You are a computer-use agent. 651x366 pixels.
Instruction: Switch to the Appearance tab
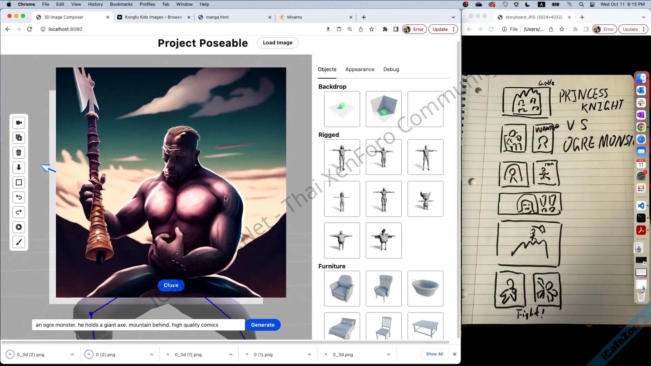(360, 69)
